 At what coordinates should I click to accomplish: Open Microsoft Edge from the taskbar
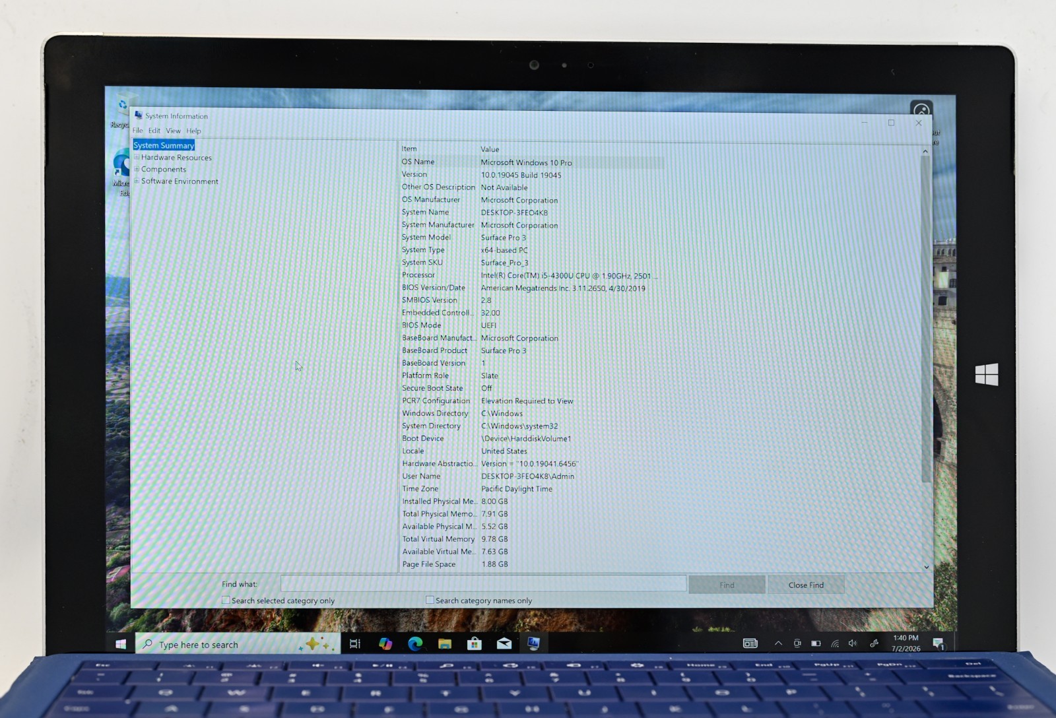pyautogui.click(x=415, y=644)
